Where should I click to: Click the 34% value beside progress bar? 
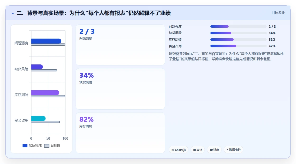point(272,33)
